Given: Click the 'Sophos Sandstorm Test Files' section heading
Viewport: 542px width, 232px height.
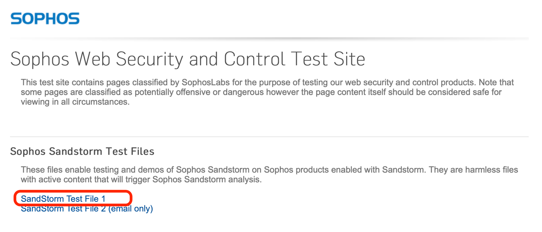Looking at the screenshot, I should (82, 152).
